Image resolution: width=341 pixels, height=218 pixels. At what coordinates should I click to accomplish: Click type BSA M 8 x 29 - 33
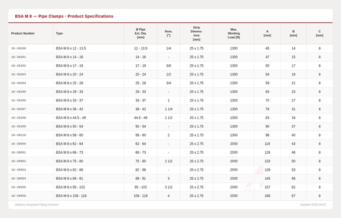coord(69,92)
